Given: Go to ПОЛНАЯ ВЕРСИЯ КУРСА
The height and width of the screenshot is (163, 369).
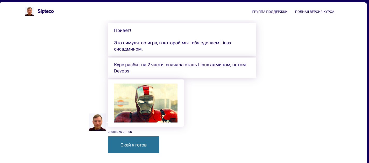Looking at the screenshot, I should click(x=315, y=12).
